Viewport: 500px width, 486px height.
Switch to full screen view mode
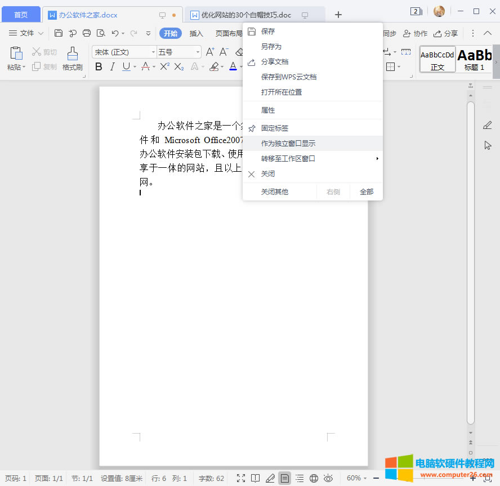(241, 478)
